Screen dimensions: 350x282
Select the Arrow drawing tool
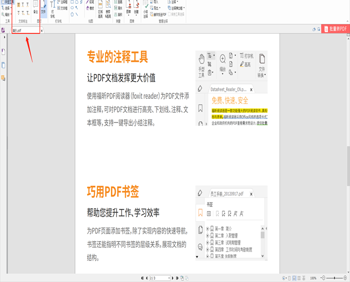tap(77, 8)
